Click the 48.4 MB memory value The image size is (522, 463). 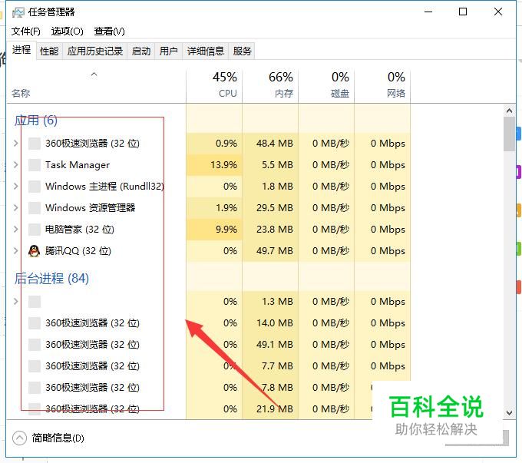pyautogui.click(x=275, y=144)
